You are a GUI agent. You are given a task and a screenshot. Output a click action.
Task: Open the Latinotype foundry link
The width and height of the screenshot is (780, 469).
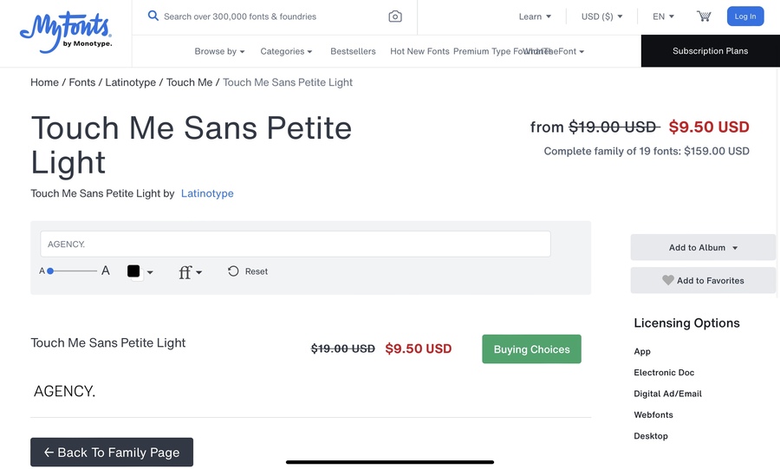point(207,193)
